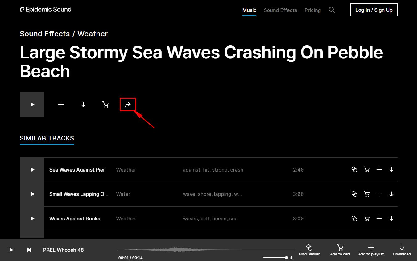Click the Log In / Sign Up button
The width and height of the screenshot is (417, 261).
pos(374,10)
